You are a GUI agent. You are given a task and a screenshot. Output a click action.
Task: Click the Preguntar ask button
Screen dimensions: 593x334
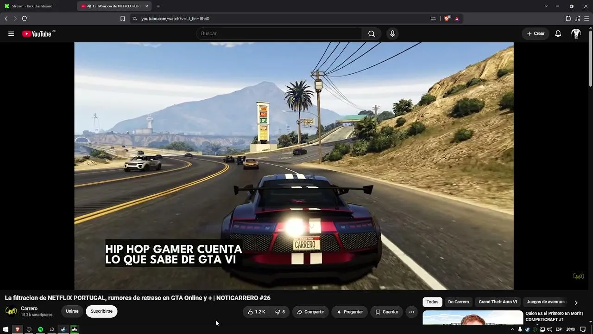350,312
